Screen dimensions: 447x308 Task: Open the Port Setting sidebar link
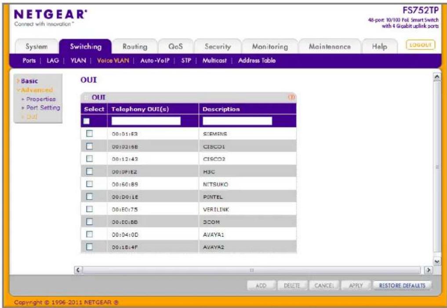[x=43, y=108]
